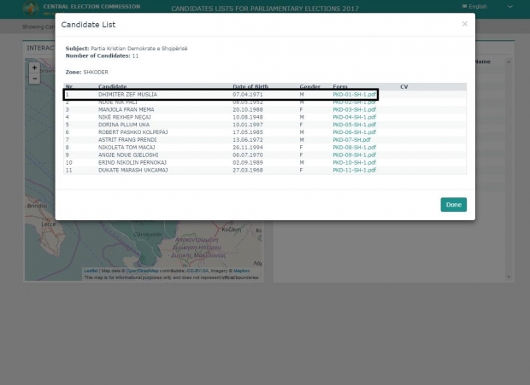Click Gjirokastër on the map
Viewport: 530px width, 385px height.
(x=148, y=234)
